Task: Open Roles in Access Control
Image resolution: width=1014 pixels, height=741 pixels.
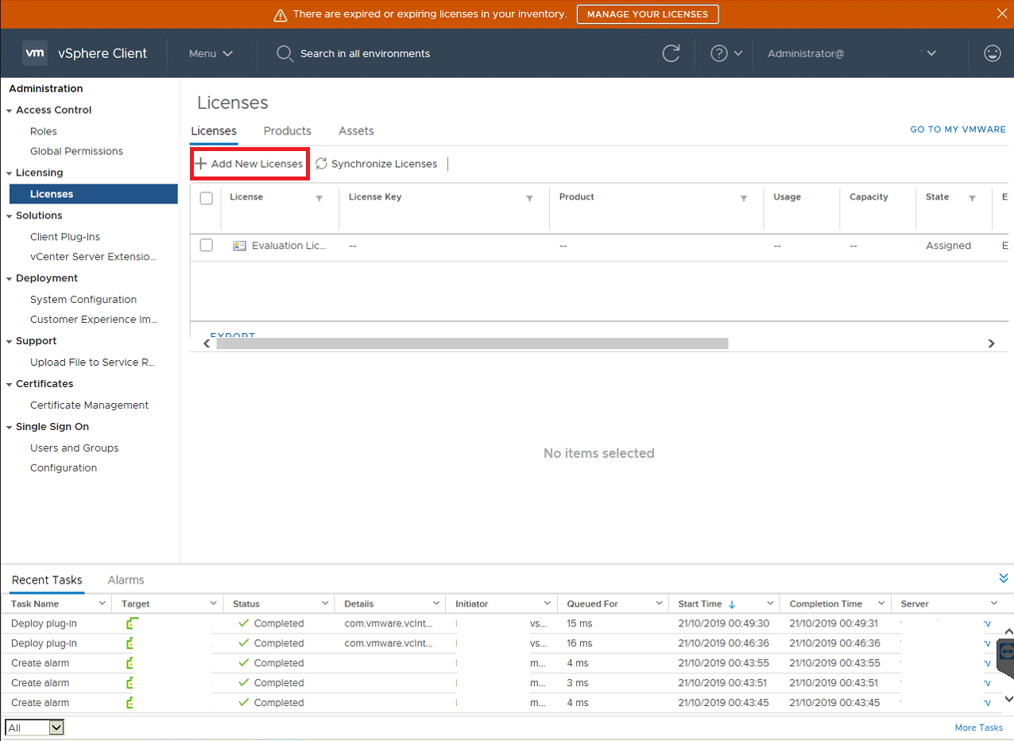Action: tap(44, 131)
